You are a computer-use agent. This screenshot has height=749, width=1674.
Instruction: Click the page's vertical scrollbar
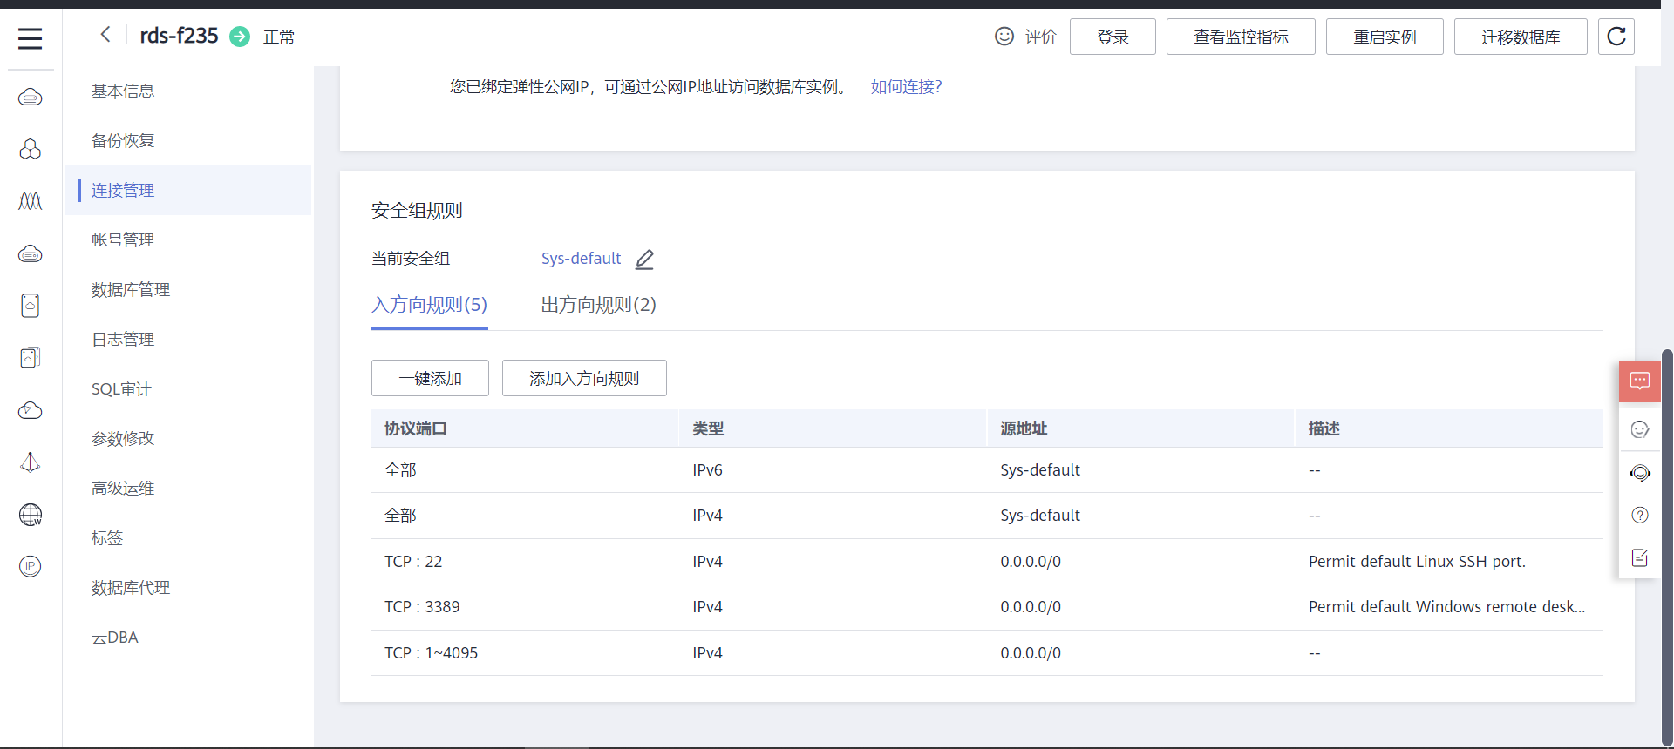[1667, 547]
